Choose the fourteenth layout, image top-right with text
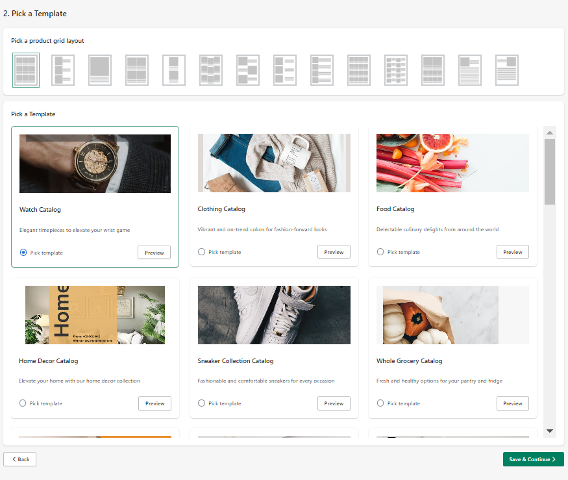The height and width of the screenshot is (480, 568). 507,70
